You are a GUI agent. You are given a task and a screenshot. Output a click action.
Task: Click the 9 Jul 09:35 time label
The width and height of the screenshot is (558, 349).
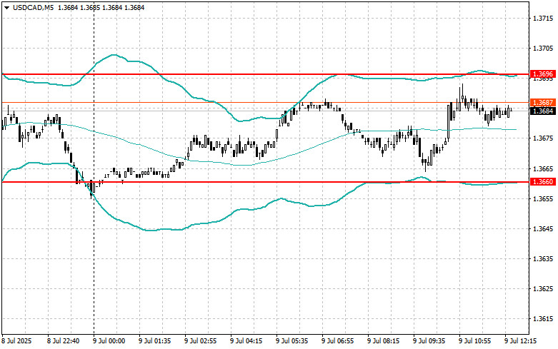(x=429, y=341)
